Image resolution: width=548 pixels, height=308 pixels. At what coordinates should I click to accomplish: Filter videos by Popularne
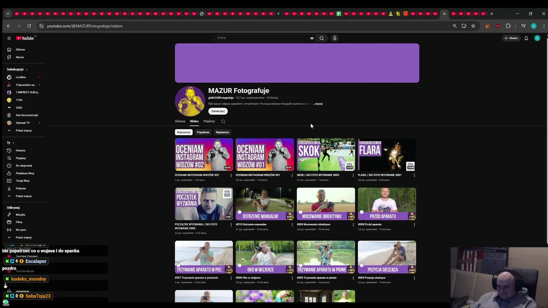tap(203, 132)
